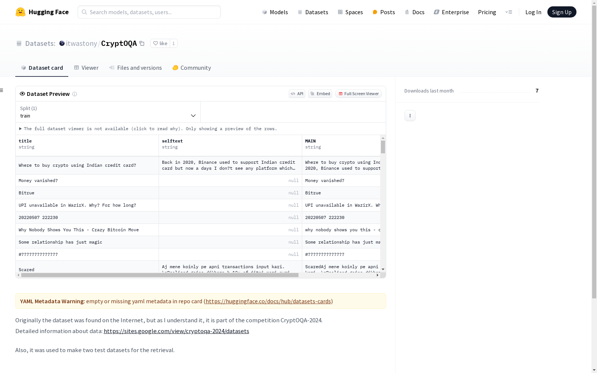The height and width of the screenshot is (373, 597).
Task: Select the '20220507 222230' title cell
Action: [x=87, y=217]
